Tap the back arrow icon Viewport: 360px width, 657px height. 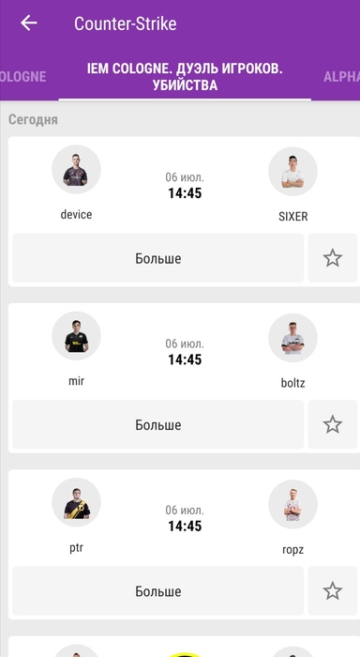coord(29,23)
